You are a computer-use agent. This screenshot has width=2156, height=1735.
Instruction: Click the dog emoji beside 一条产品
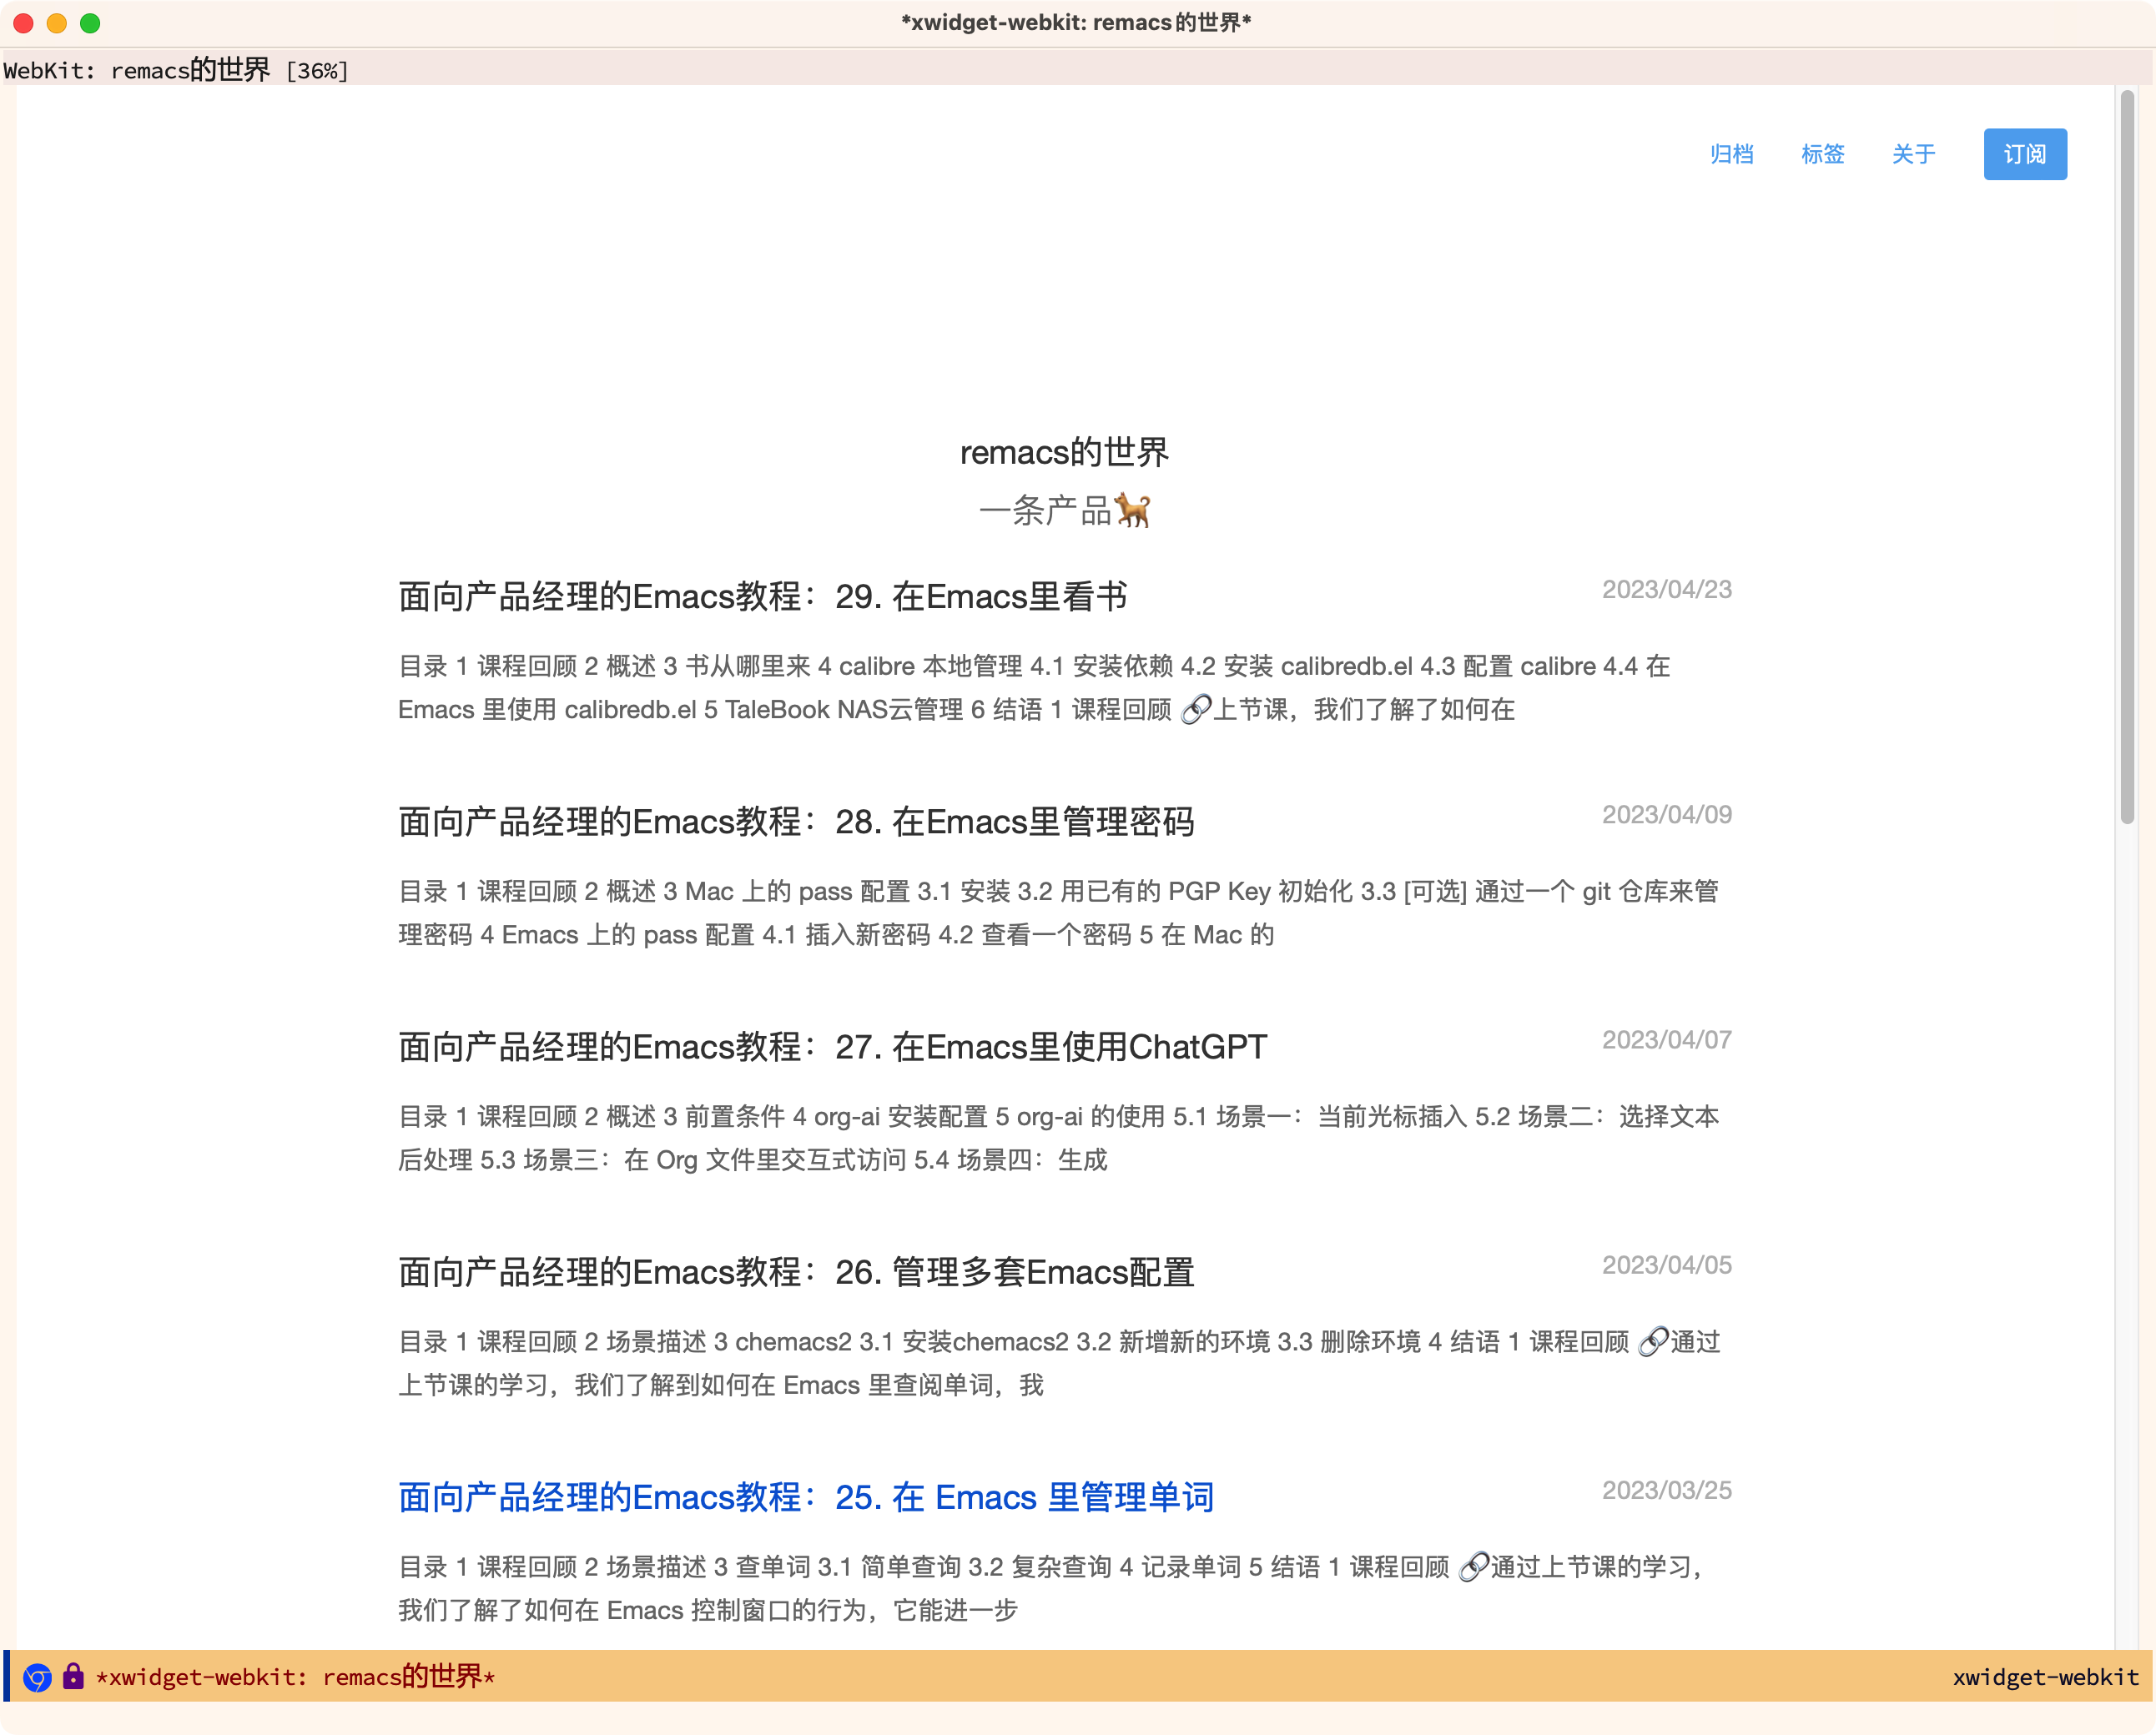1133,510
